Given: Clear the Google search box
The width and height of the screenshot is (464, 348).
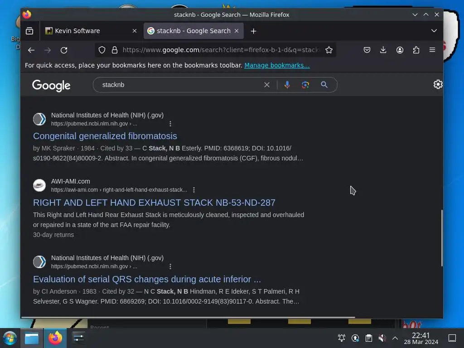Looking at the screenshot, I should (x=266, y=85).
